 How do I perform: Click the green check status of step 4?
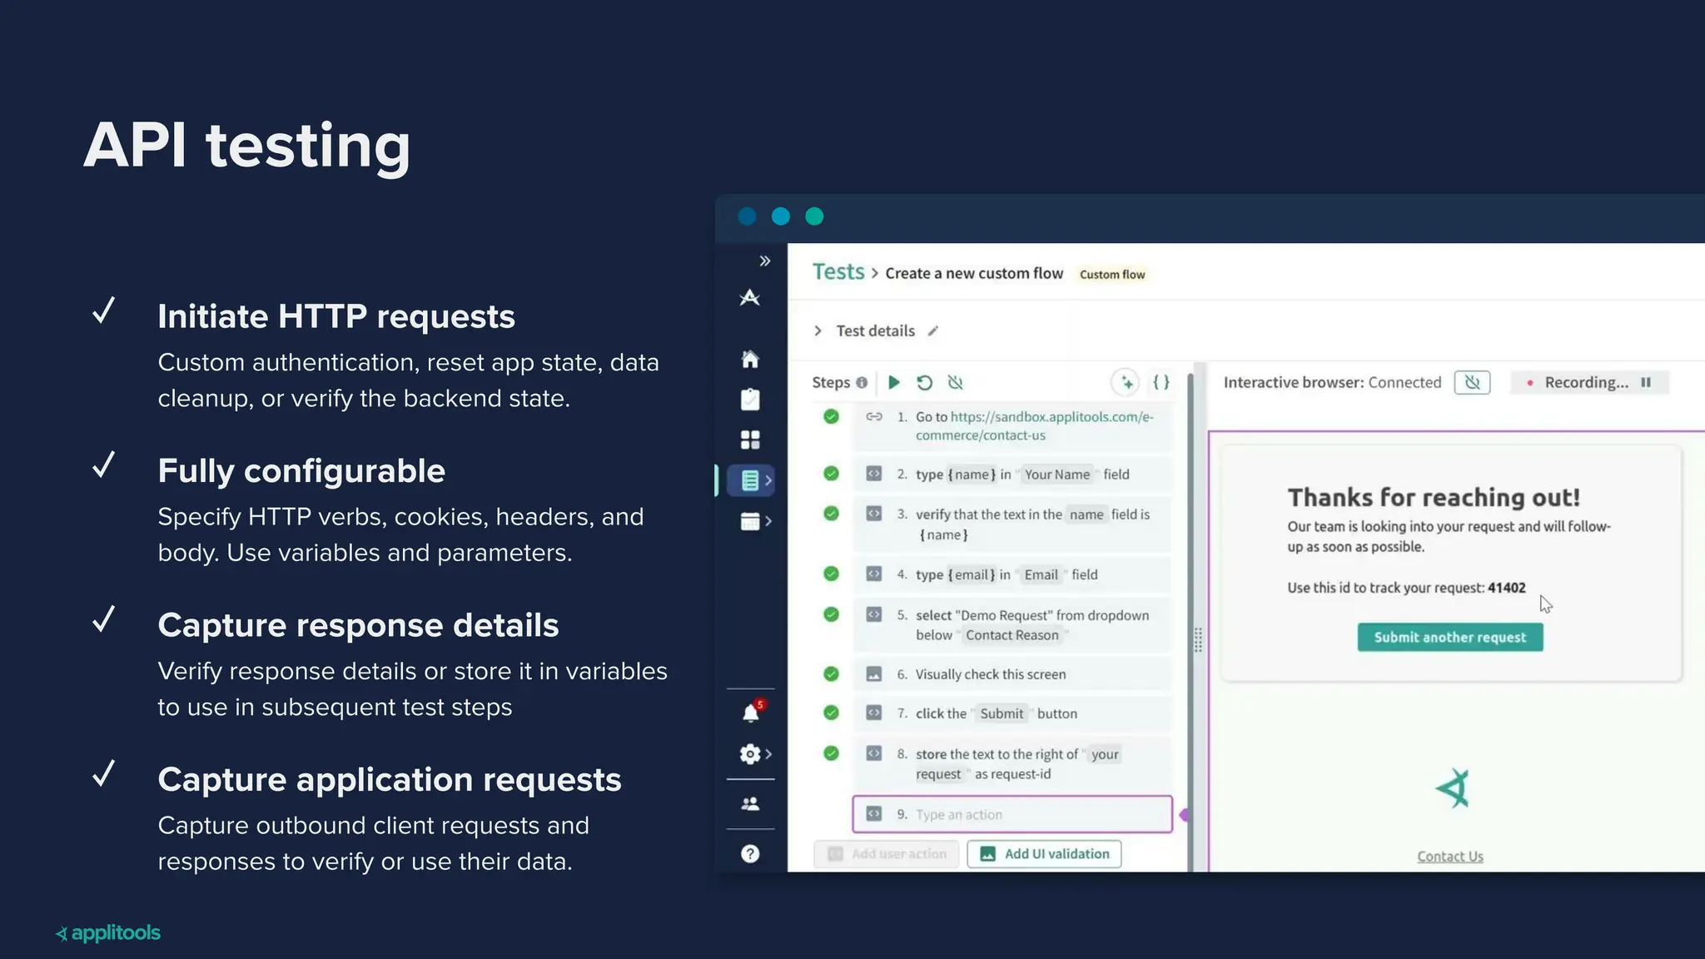(x=831, y=574)
